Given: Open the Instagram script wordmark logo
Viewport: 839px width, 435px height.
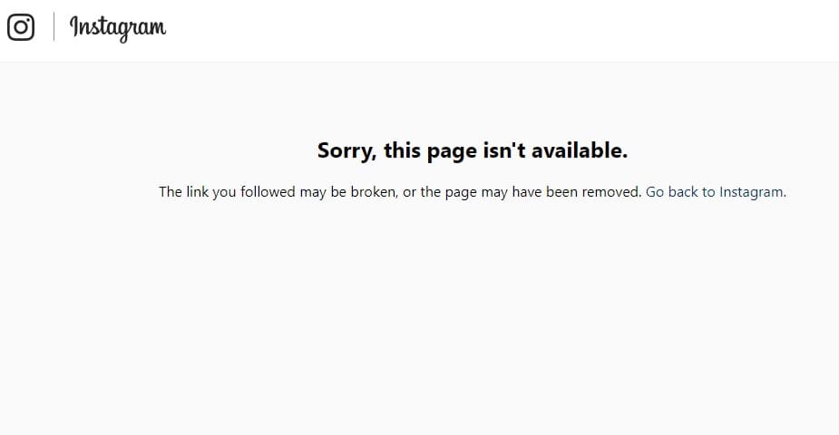Looking at the screenshot, I should click(118, 28).
